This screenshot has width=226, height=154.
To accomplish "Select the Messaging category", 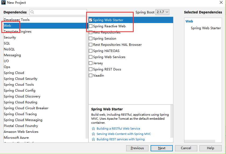I will [x=45, y=55].
